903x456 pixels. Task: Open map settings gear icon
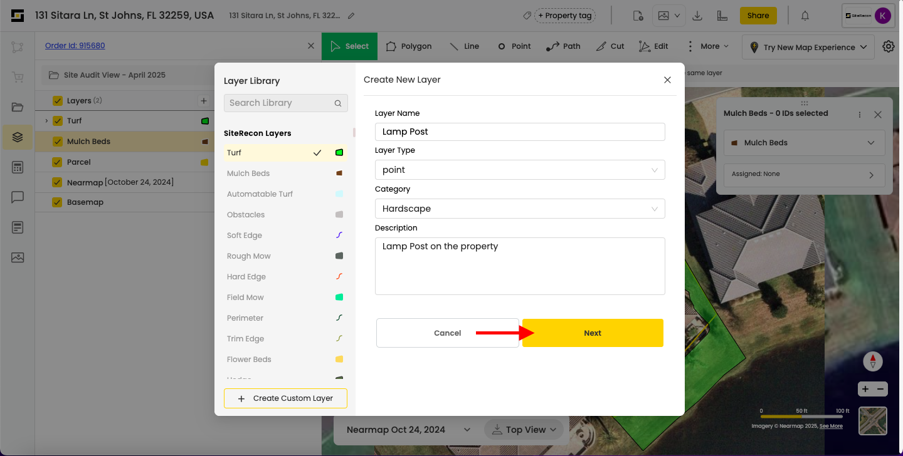pos(889,46)
